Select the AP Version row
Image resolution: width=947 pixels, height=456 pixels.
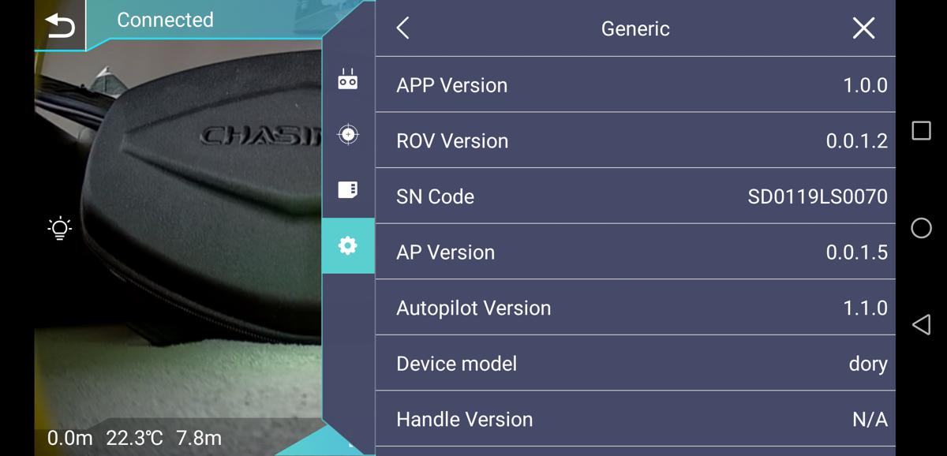click(x=635, y=252)
